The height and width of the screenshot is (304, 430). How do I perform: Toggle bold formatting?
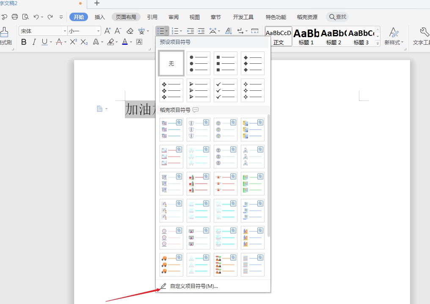[x=24, y=42]
